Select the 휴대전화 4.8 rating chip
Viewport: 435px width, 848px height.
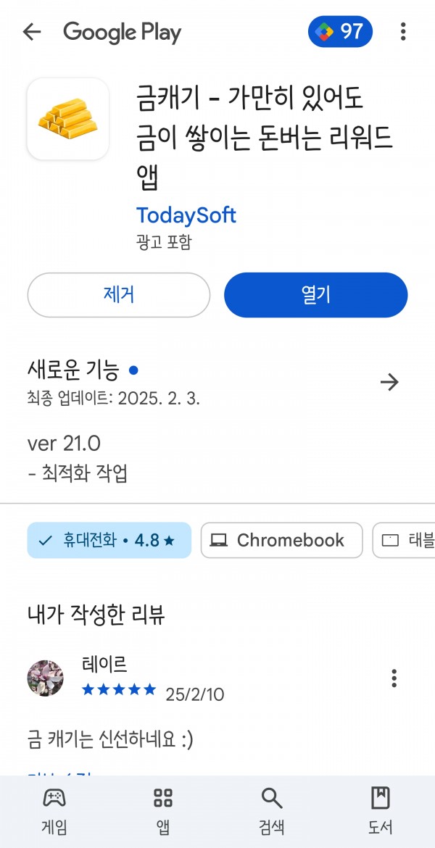109,540
